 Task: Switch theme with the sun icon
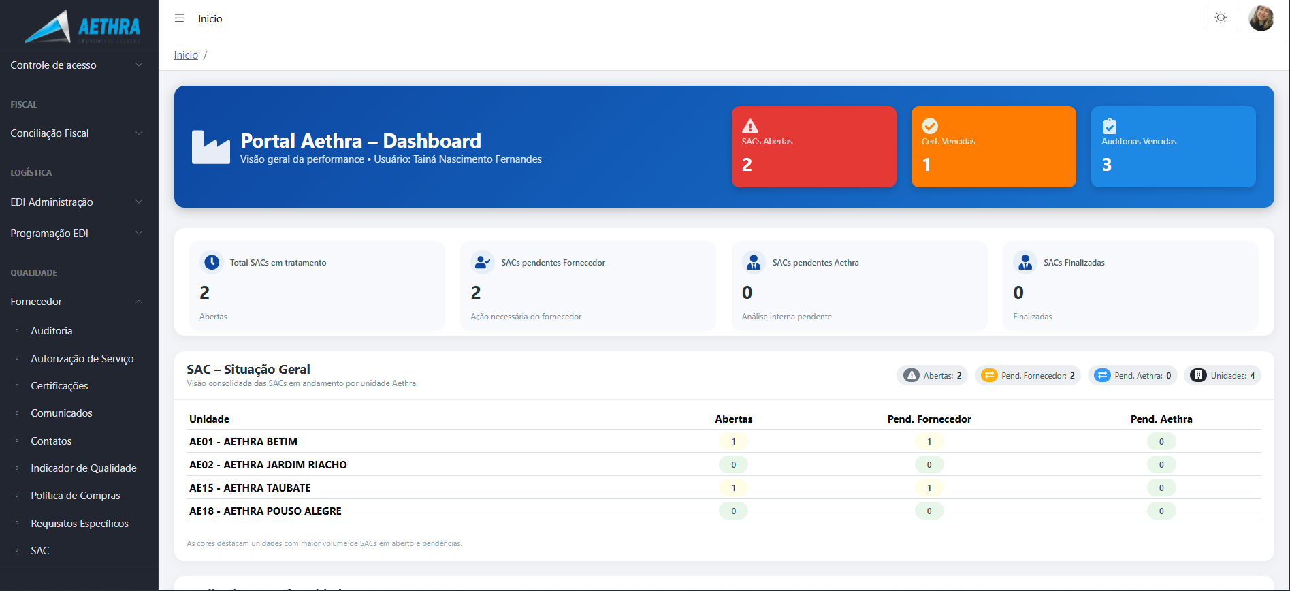[x=1221, y=18]
